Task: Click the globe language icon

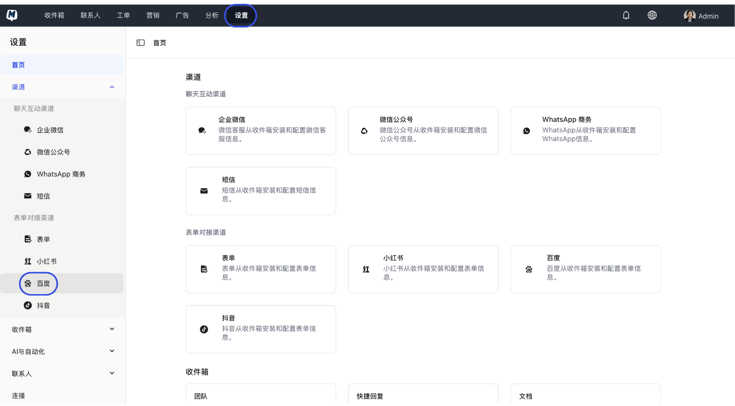Action: point(652,15)
